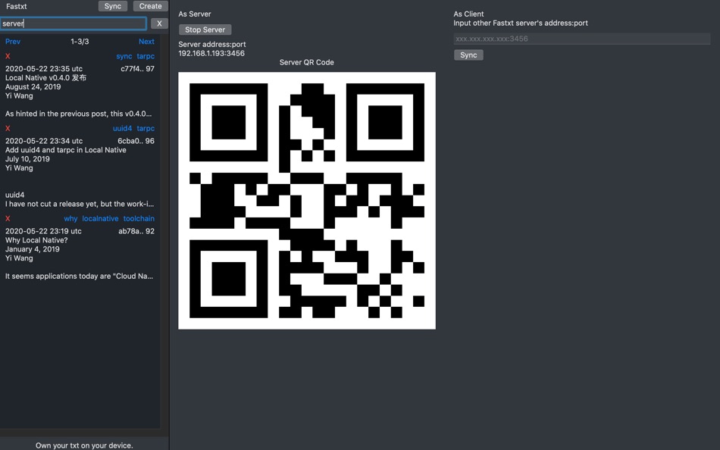Image resolution: width=720 pixels, height=450 pixels.
Task: Click the hash 'ab78a.. 92'
Action: 136,231
